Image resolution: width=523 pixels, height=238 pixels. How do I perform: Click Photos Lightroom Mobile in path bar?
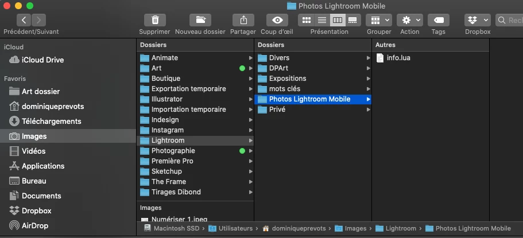click(468, 228)
